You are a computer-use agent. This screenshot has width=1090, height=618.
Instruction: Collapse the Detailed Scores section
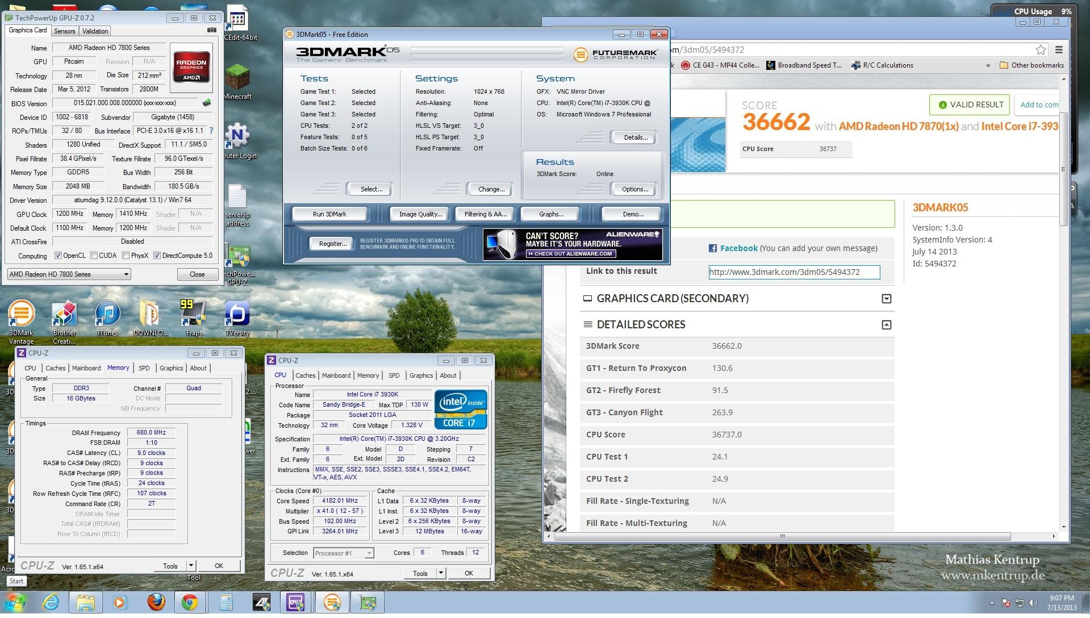[x=886, y=325]
